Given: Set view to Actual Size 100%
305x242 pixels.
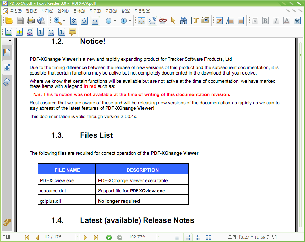Looking at the screenshot, I should [74, 21].
